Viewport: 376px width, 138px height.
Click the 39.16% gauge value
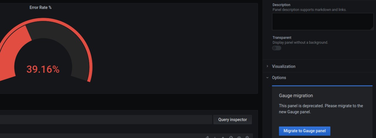[43, 69]
